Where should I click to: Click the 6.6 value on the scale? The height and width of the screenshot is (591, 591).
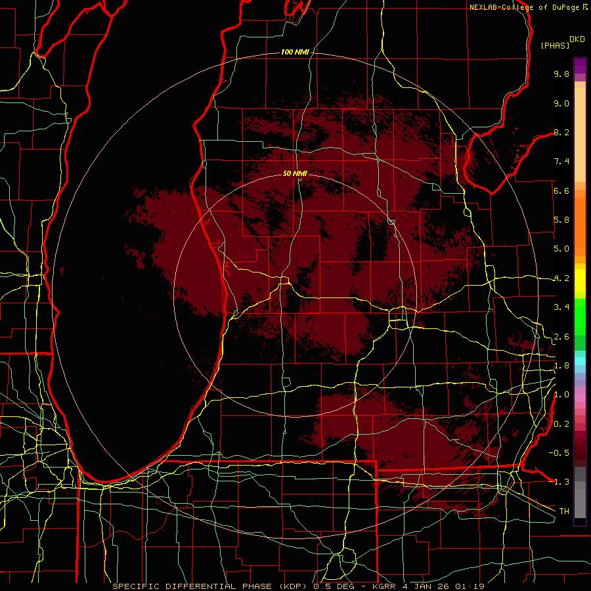tap(561, 190)
